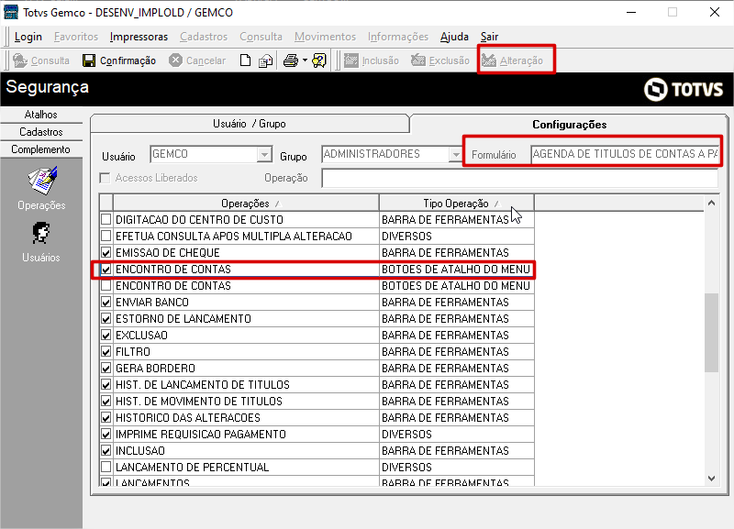
Task: Sort by Operações column header
Action: click(246, 204)
